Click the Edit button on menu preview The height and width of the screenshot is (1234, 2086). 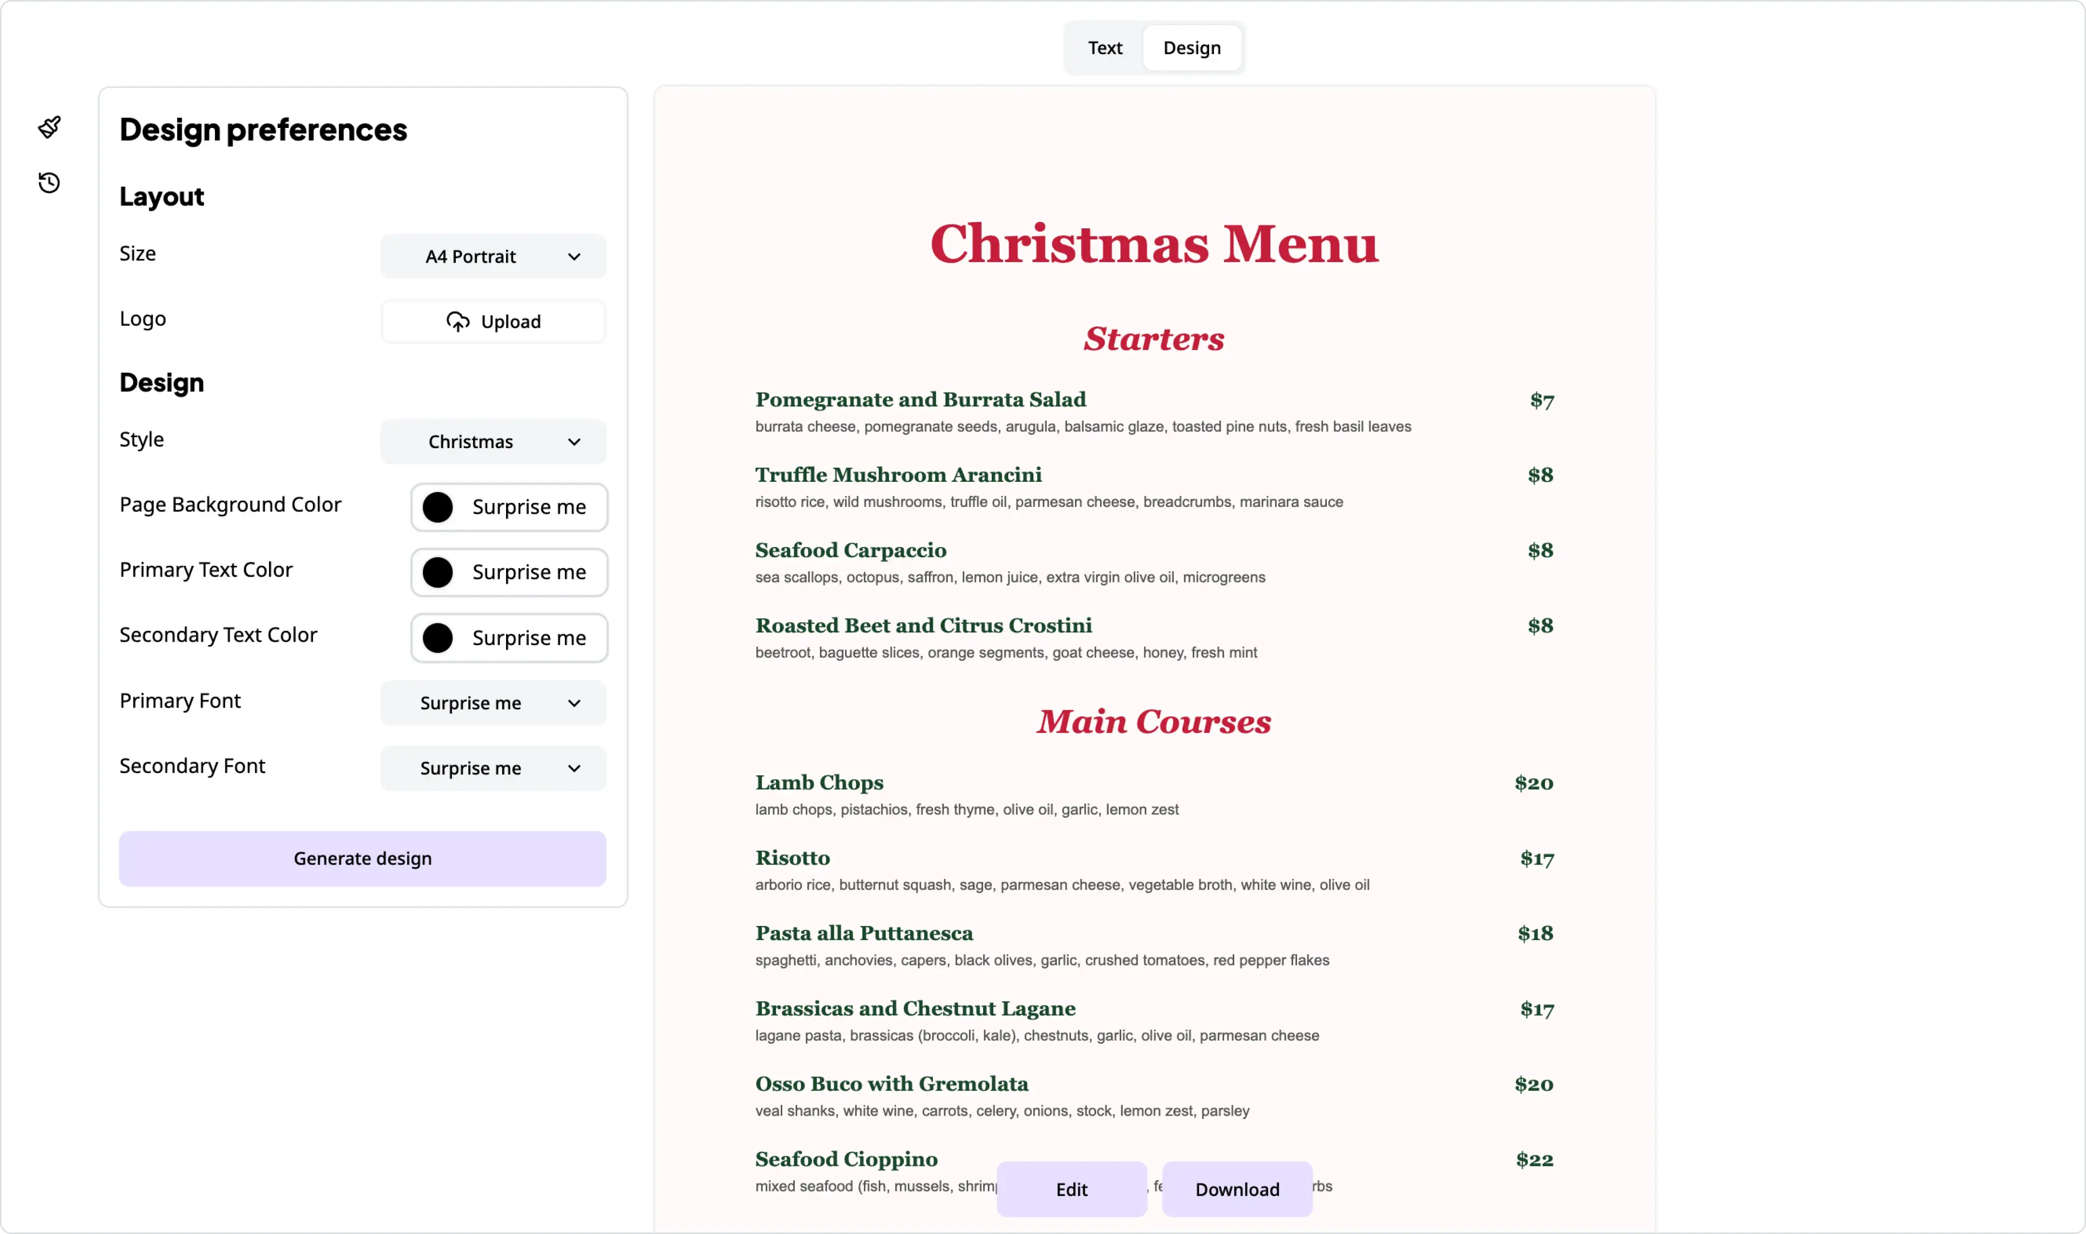click(x=1071, y=1190)
